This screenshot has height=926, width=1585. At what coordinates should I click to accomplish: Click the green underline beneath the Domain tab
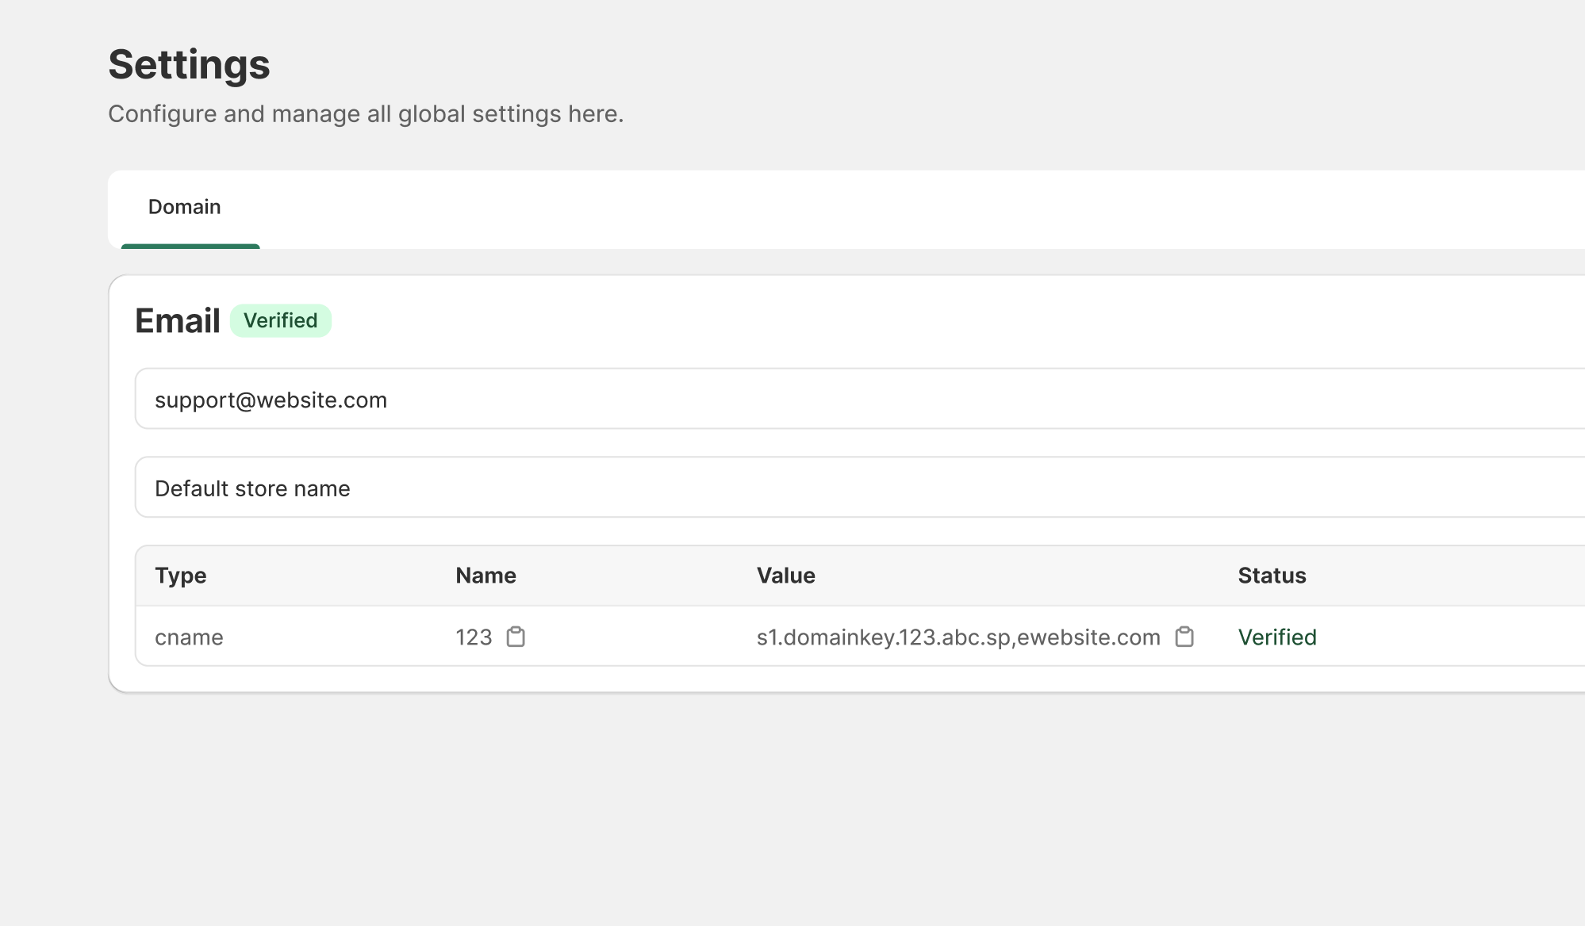click(x=190, y=247)
